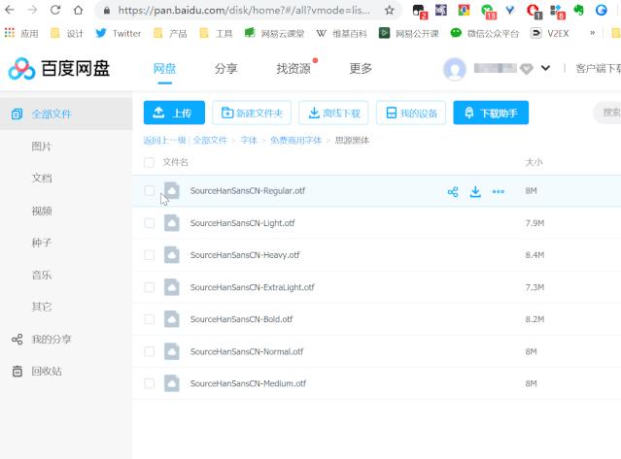Check the SourceHanSansCN-Medium.otf checkbox

click(150, 383)
